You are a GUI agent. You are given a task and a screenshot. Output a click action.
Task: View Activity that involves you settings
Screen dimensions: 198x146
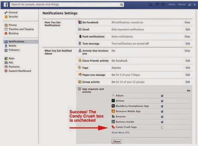click(x=187, y=51)
